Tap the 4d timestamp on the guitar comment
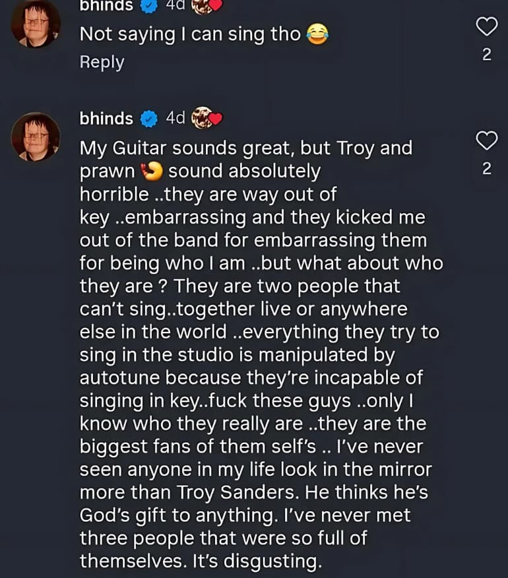This screenshot has width=508, height=578. (x=175, y=119)
